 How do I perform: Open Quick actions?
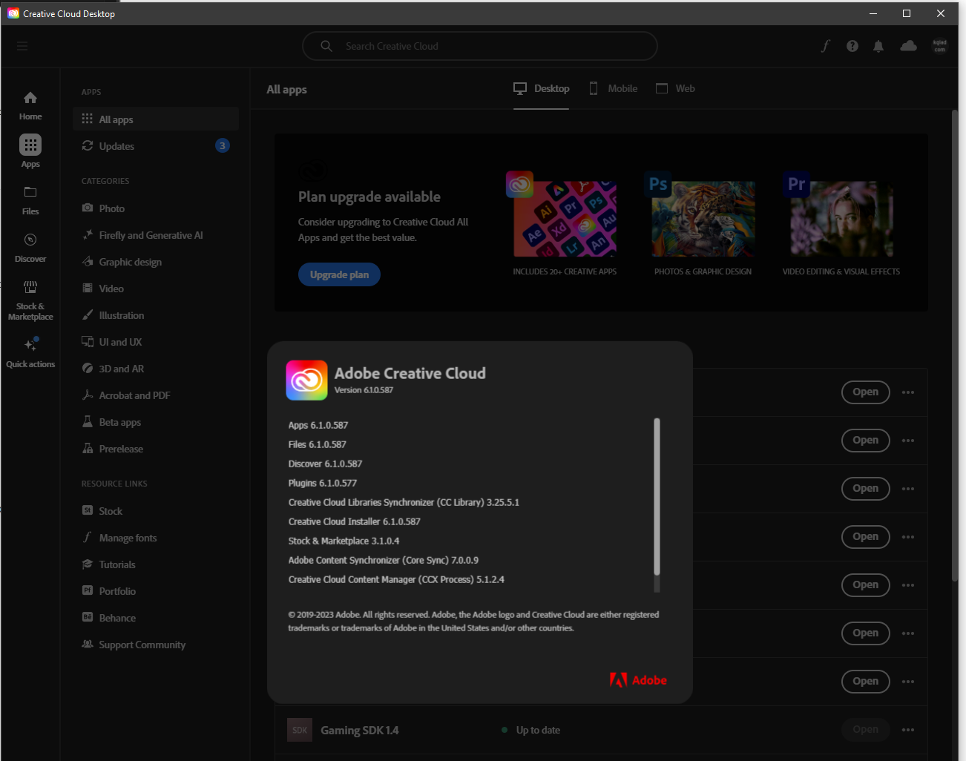[30, 349]
